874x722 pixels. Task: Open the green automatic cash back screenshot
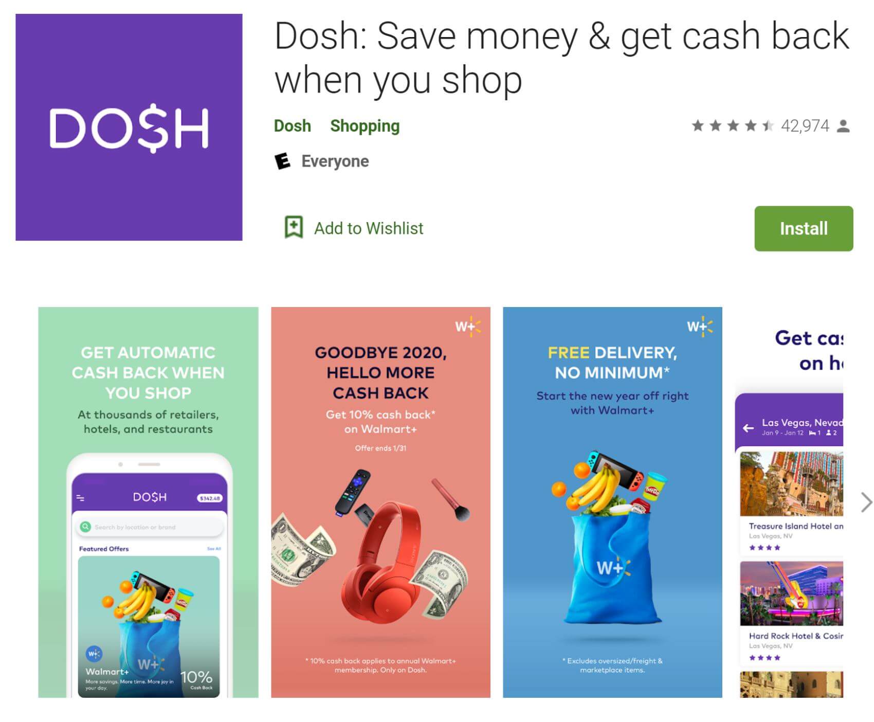click(x=148, y=502)
